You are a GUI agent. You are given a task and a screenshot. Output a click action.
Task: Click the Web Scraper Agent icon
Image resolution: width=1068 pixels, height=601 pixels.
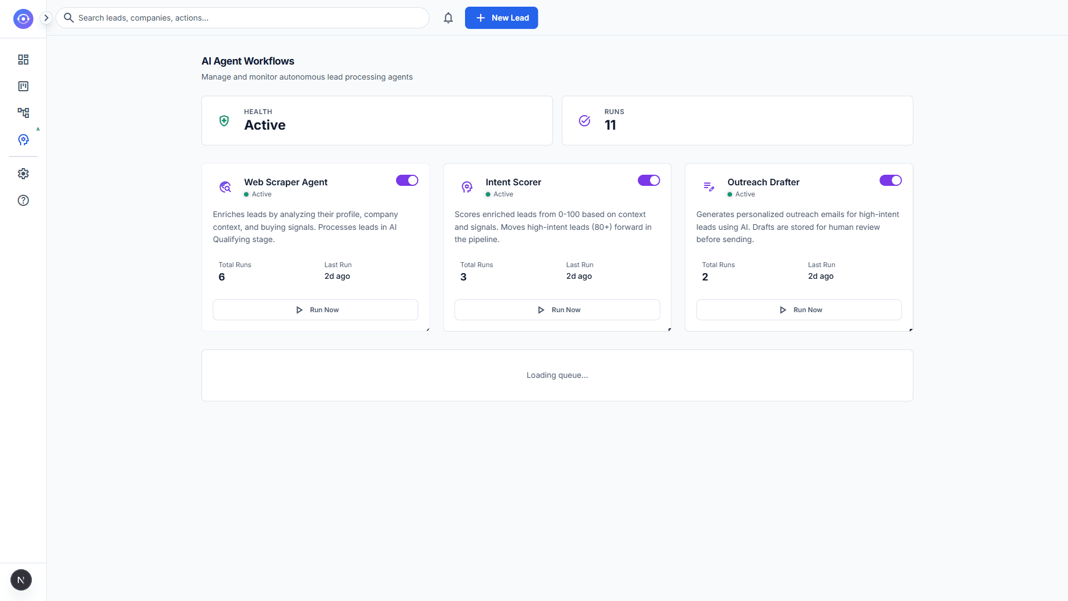click(x=225, y=187)
